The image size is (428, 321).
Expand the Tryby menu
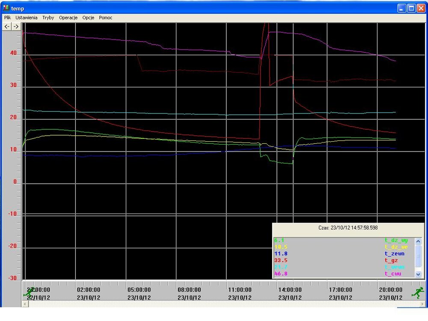48,18
